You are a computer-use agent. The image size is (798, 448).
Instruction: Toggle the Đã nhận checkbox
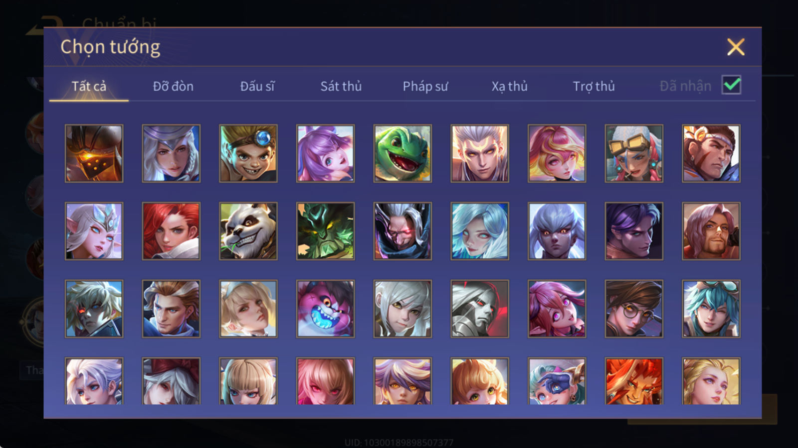pyautogui.click(x=731, y=85)
